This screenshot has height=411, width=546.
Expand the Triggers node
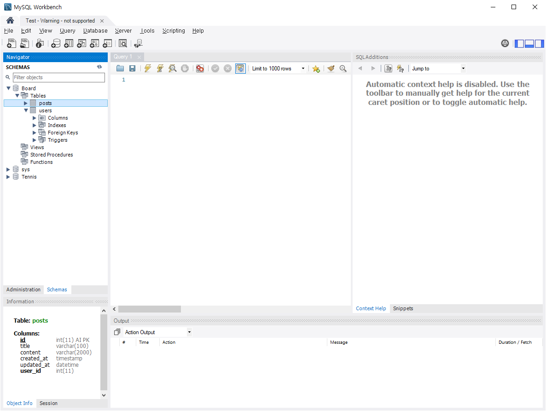click(x=34, y=140)
